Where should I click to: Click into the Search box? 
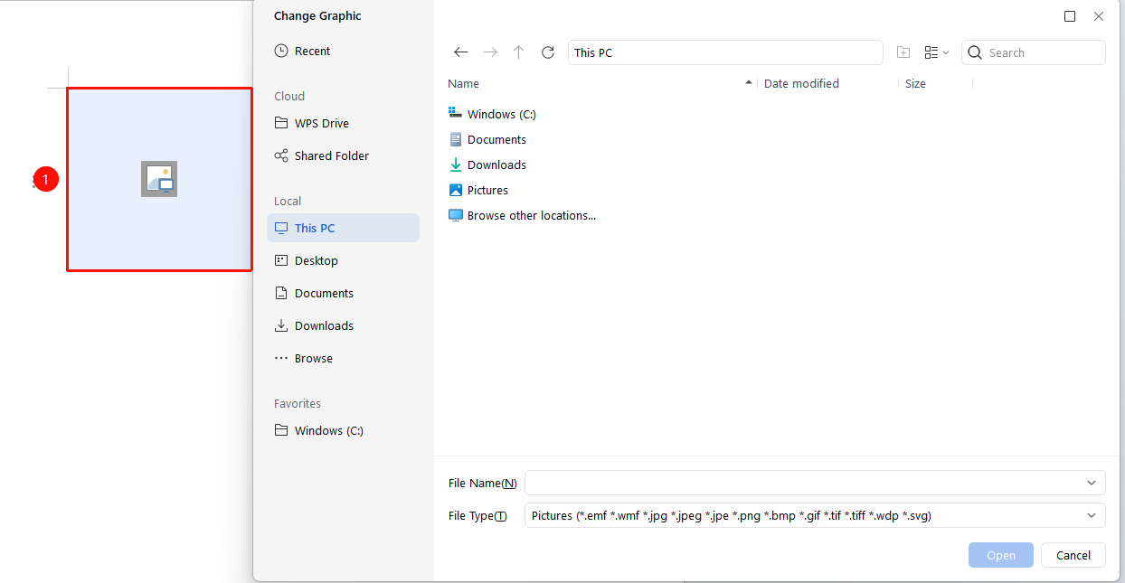(1034, 52)
